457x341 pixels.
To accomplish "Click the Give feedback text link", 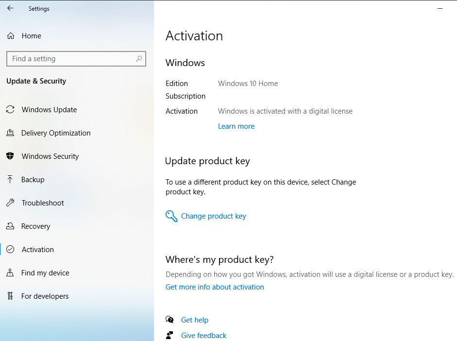I will pos(203,336).
